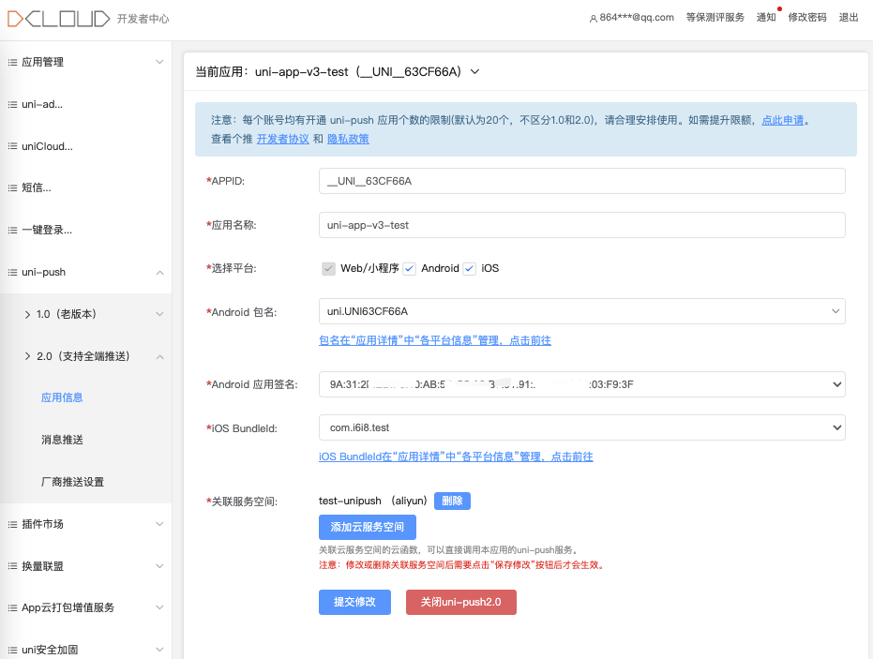This screenshot has height=659, width=873.
Task: Open the 隐私政策 link
Action: [348, 139]
